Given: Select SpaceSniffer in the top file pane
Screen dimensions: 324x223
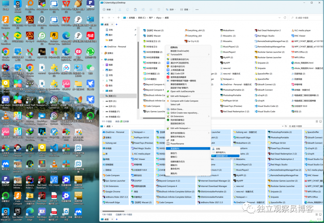Looking at the screenshot, I should (x=262, y=79).
